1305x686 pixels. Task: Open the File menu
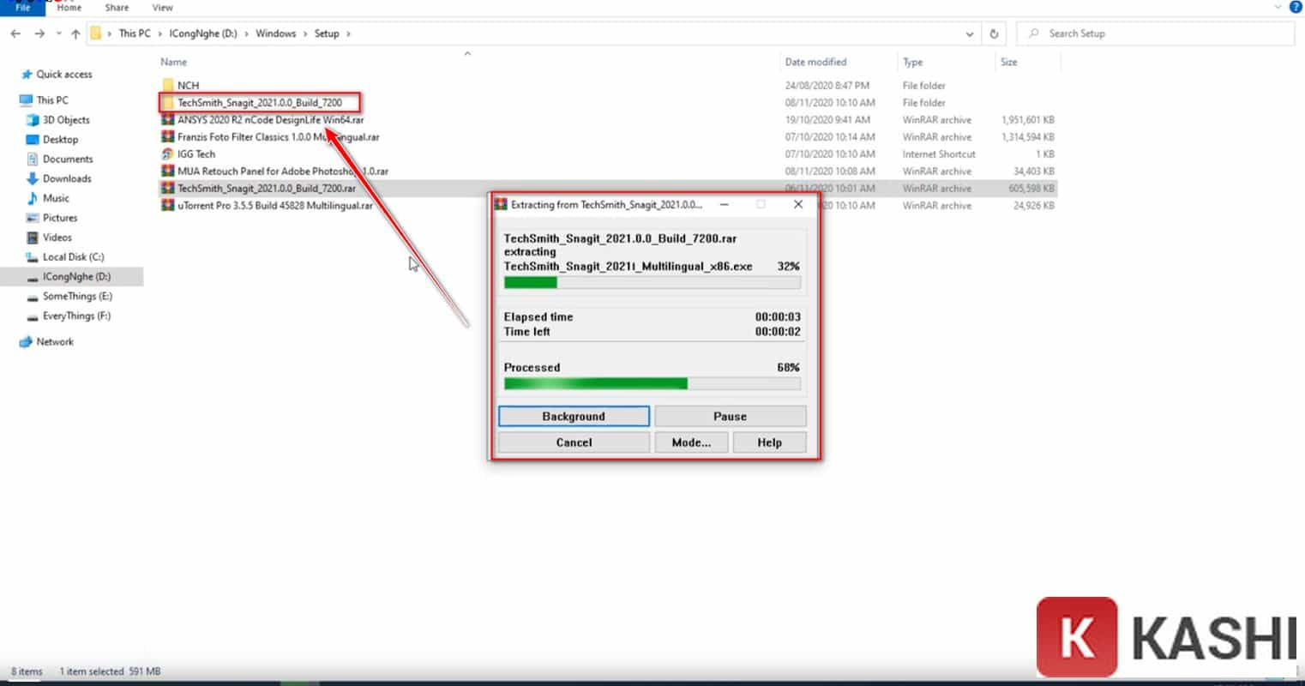[x=22, y=7]
